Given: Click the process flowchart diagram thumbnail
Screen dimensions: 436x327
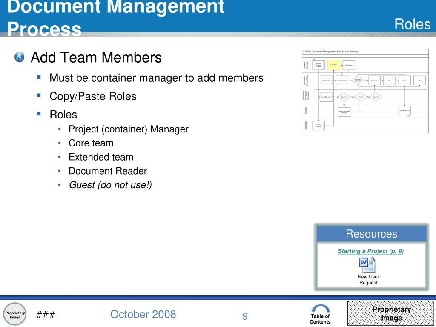Looking at the screenshot, I should click(365, 91).
